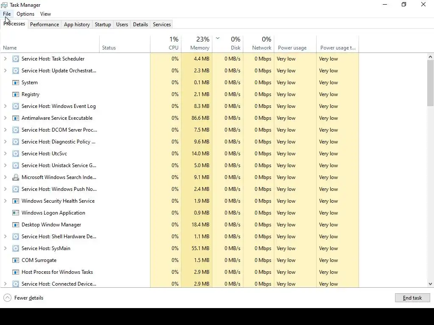The image size is (434, 325).
Task: Switch to the Details tab
Action: coord(140,24)
